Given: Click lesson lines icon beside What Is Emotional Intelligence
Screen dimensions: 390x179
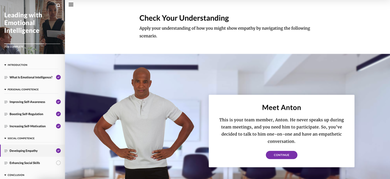Looking at the screenshot, I should 6,77.
